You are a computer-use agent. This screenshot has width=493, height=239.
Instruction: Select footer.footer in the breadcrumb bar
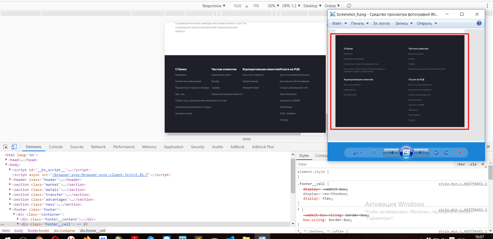pyautogui.click(x=39, y=231)
